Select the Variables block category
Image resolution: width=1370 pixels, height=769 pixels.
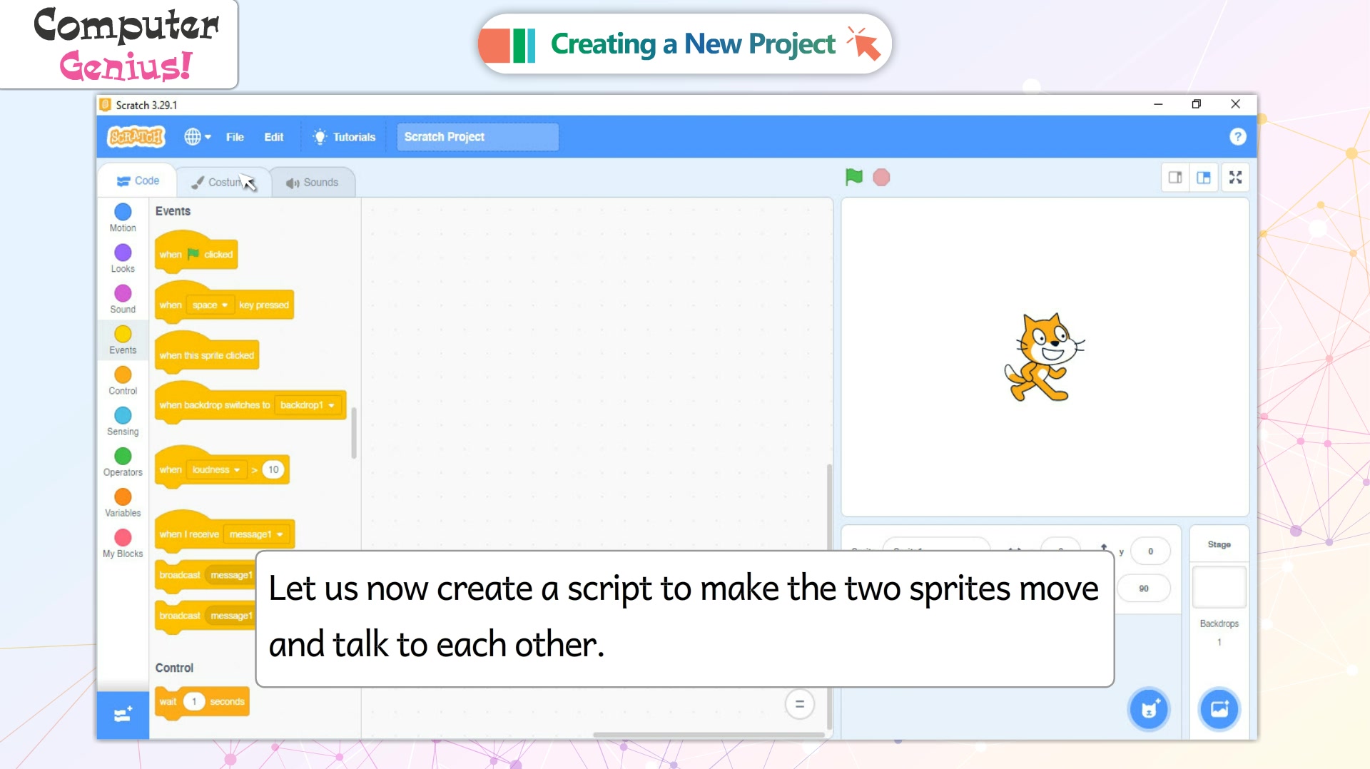123,502
